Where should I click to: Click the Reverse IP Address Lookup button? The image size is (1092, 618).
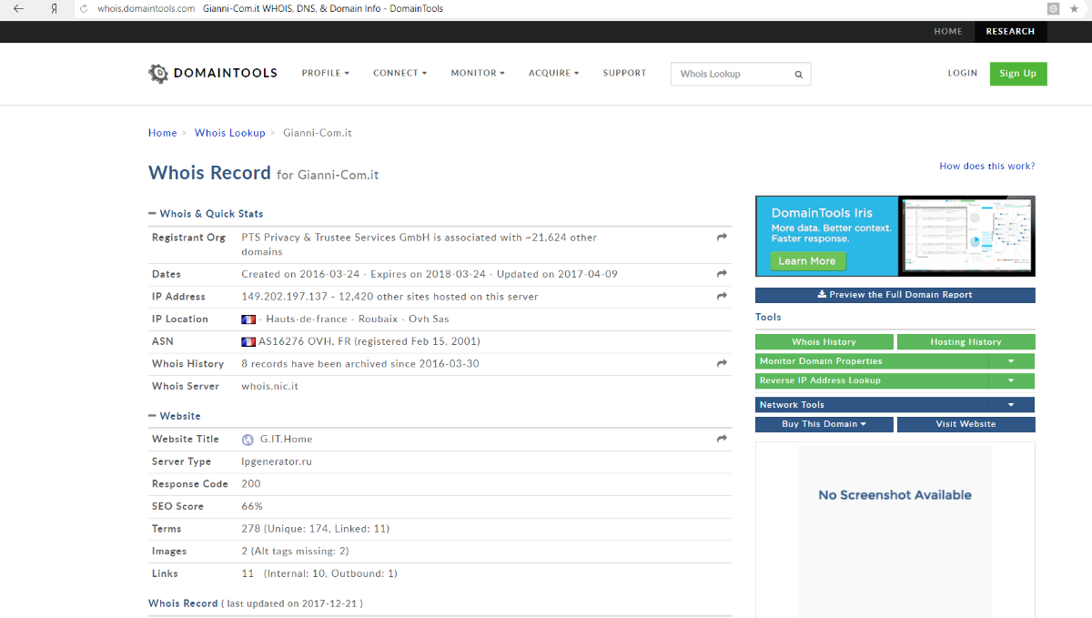872,381
